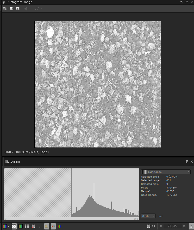Viewport: 194px width, 230px height.
Task: Float the Histogram panel
Action: (x=187, y=162)
